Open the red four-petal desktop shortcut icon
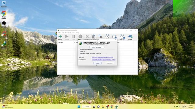195x109 pixels. pos(4,34)
